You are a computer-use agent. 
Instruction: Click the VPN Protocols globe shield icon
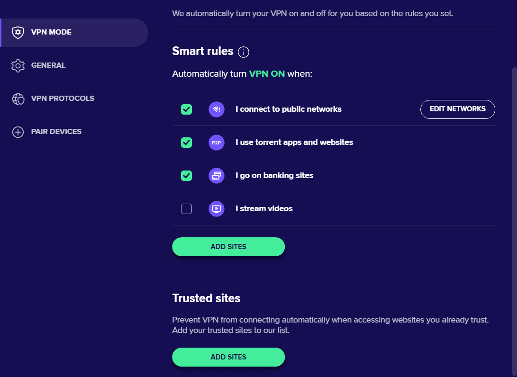tap(18, 99)
